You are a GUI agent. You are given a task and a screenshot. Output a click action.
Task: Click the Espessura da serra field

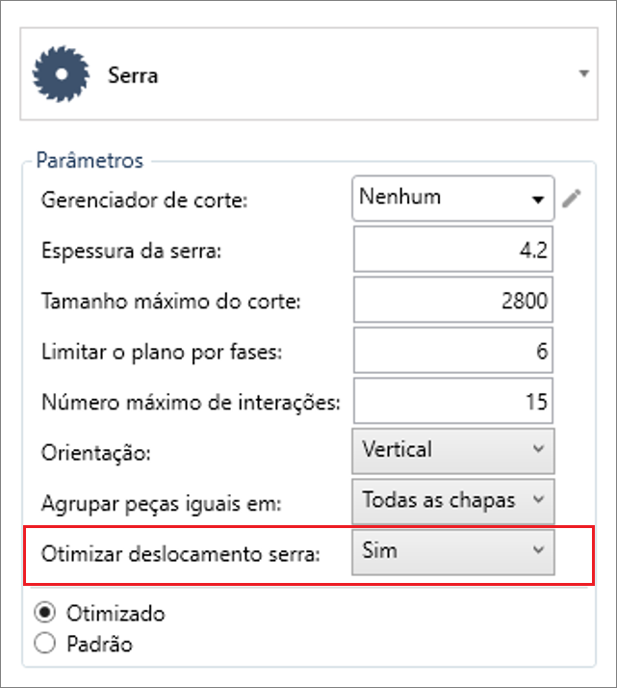tap(453, 249)
